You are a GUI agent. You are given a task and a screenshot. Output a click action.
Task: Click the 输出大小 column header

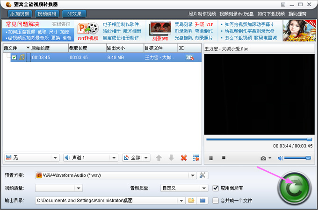click(x=125, y=48)
